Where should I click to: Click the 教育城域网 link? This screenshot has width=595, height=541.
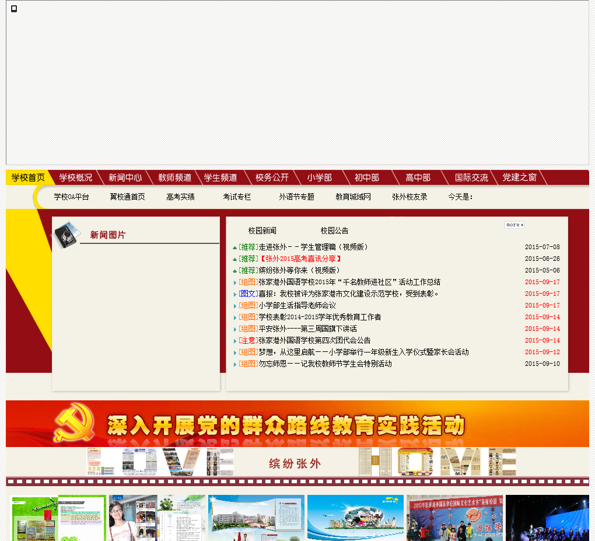pyautogui.click(x=353, y=197)
